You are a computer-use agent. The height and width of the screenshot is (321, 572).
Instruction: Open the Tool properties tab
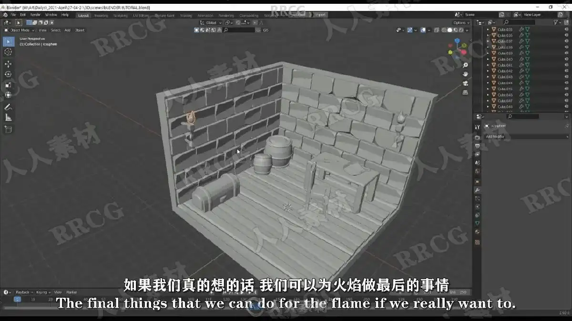(477, 127)
